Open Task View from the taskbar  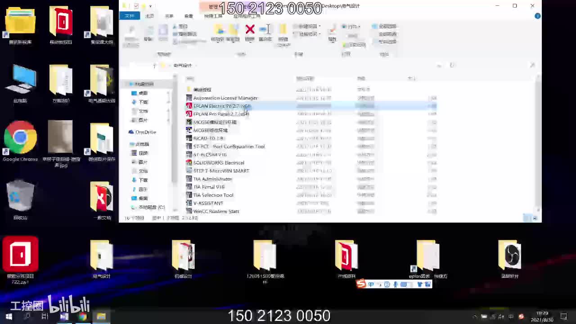pyautogui.click(x=45, y=317)
